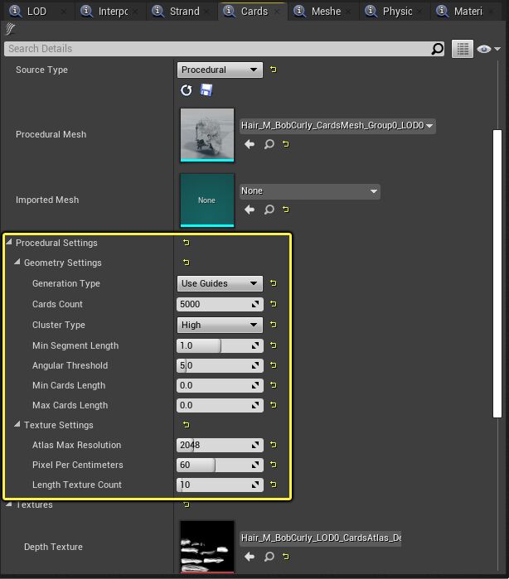Open the Source Type dropdown
Viewport: 509px width, 579px height.
[x=220, y=70]
